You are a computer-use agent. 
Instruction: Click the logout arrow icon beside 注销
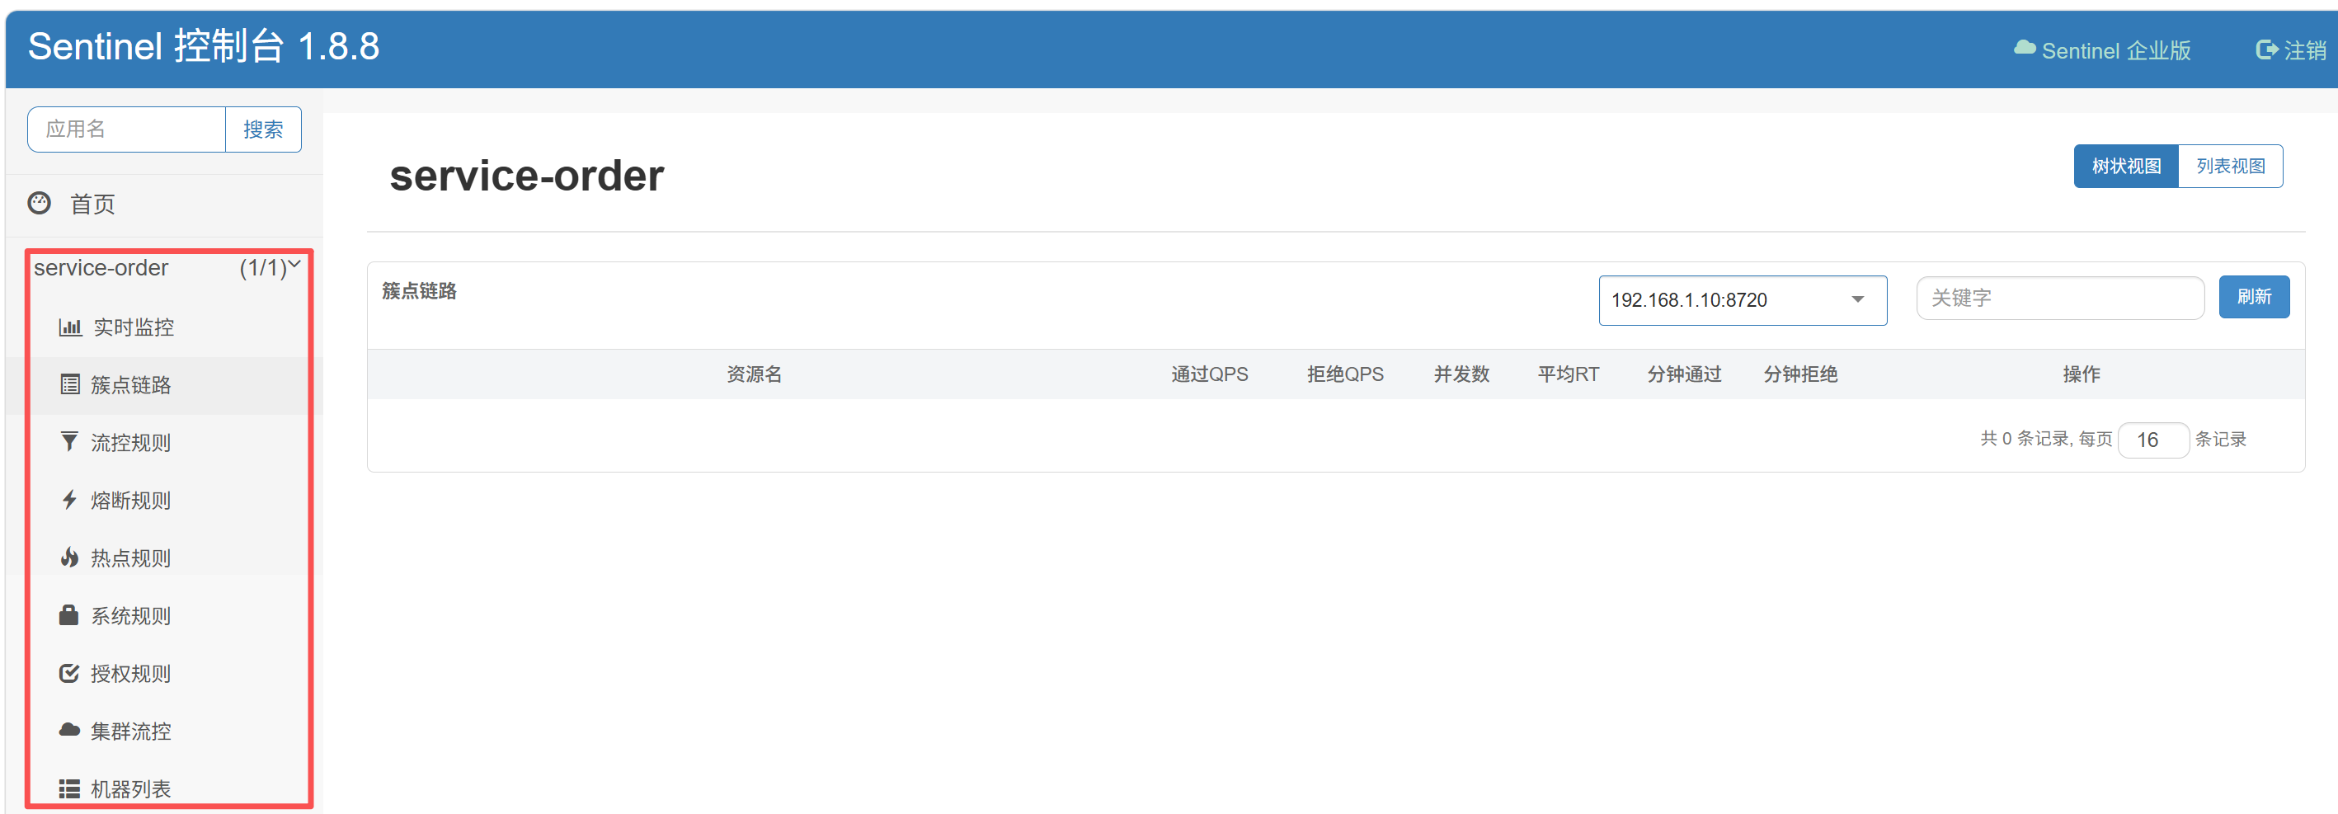click(x=2266, y=50)
